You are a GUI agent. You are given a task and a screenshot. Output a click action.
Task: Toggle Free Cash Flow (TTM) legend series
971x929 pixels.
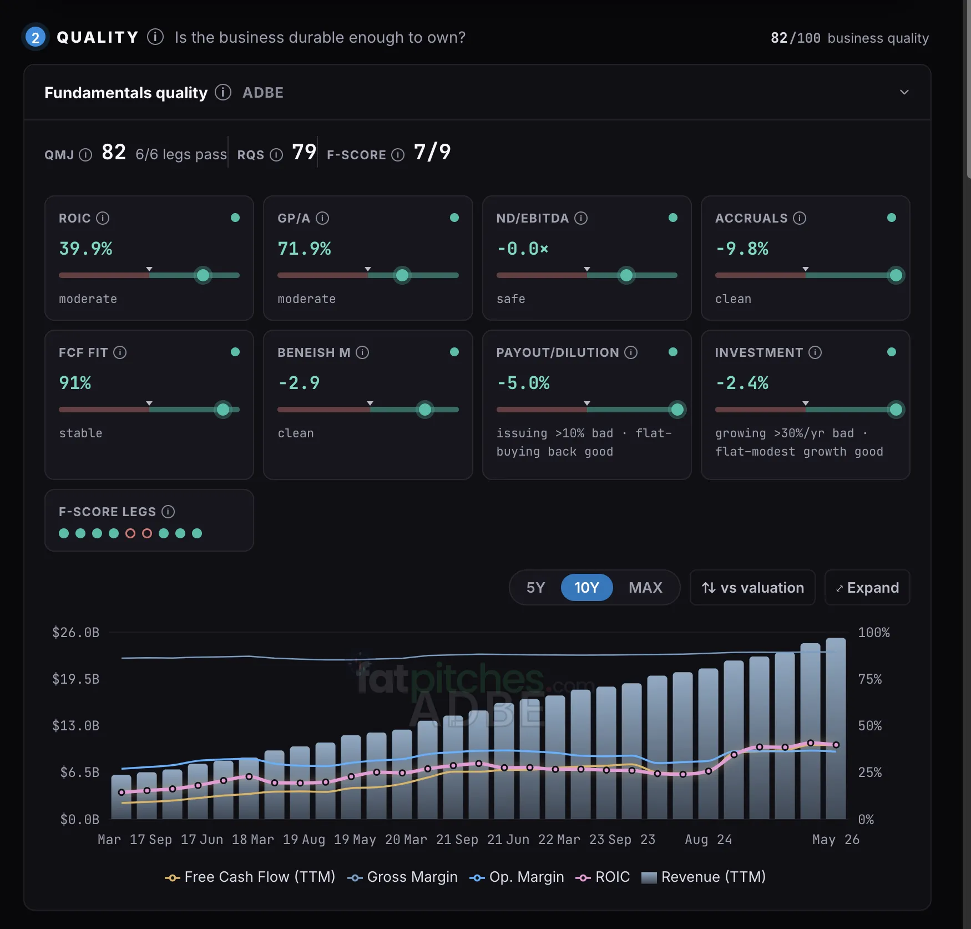click(x=250, y=877)
